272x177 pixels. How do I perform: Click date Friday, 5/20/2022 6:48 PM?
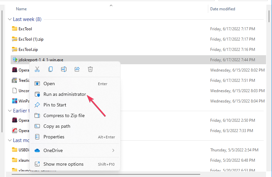pyautogui.click(x=232, y=160)
